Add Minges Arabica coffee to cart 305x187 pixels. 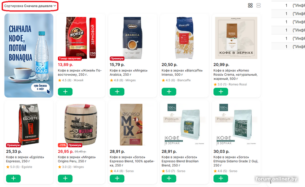117,92
